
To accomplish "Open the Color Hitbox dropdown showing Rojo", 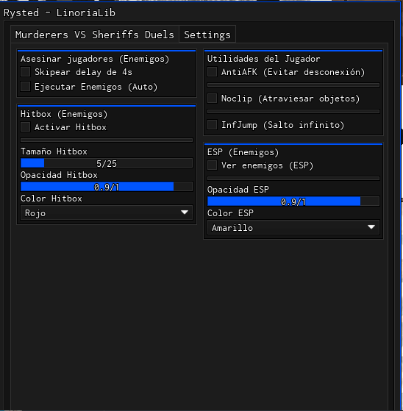I will [107, 212].
